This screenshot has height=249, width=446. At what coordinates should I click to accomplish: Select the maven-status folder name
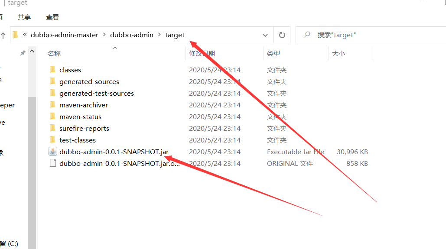click(x=81, y=116)
